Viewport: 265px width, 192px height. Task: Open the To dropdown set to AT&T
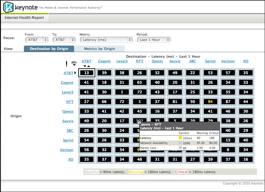pos(64,40)
